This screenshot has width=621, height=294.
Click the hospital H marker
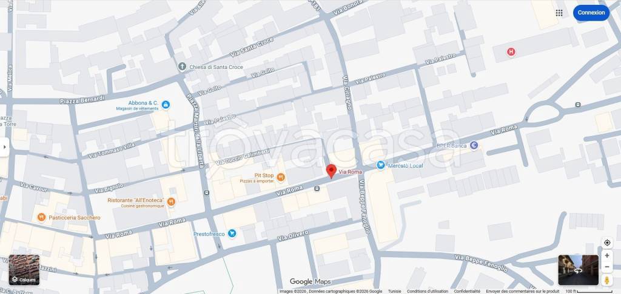point(511,52)
